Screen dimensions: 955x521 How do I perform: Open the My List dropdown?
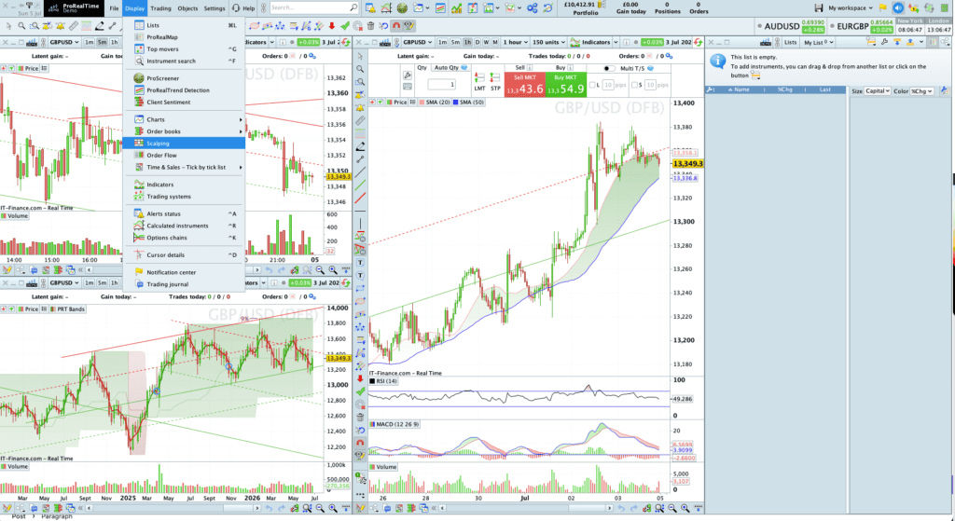coord(818,43)
